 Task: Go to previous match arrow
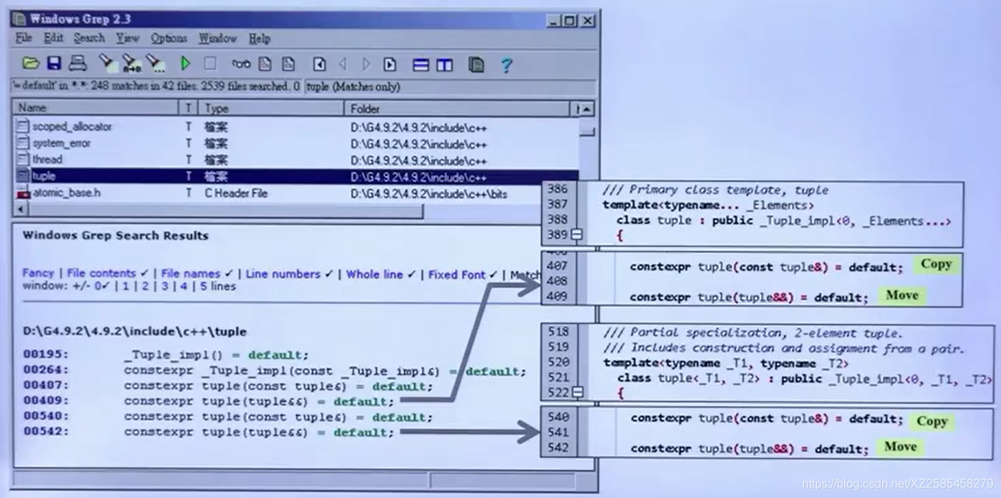(x=343, y=65)
